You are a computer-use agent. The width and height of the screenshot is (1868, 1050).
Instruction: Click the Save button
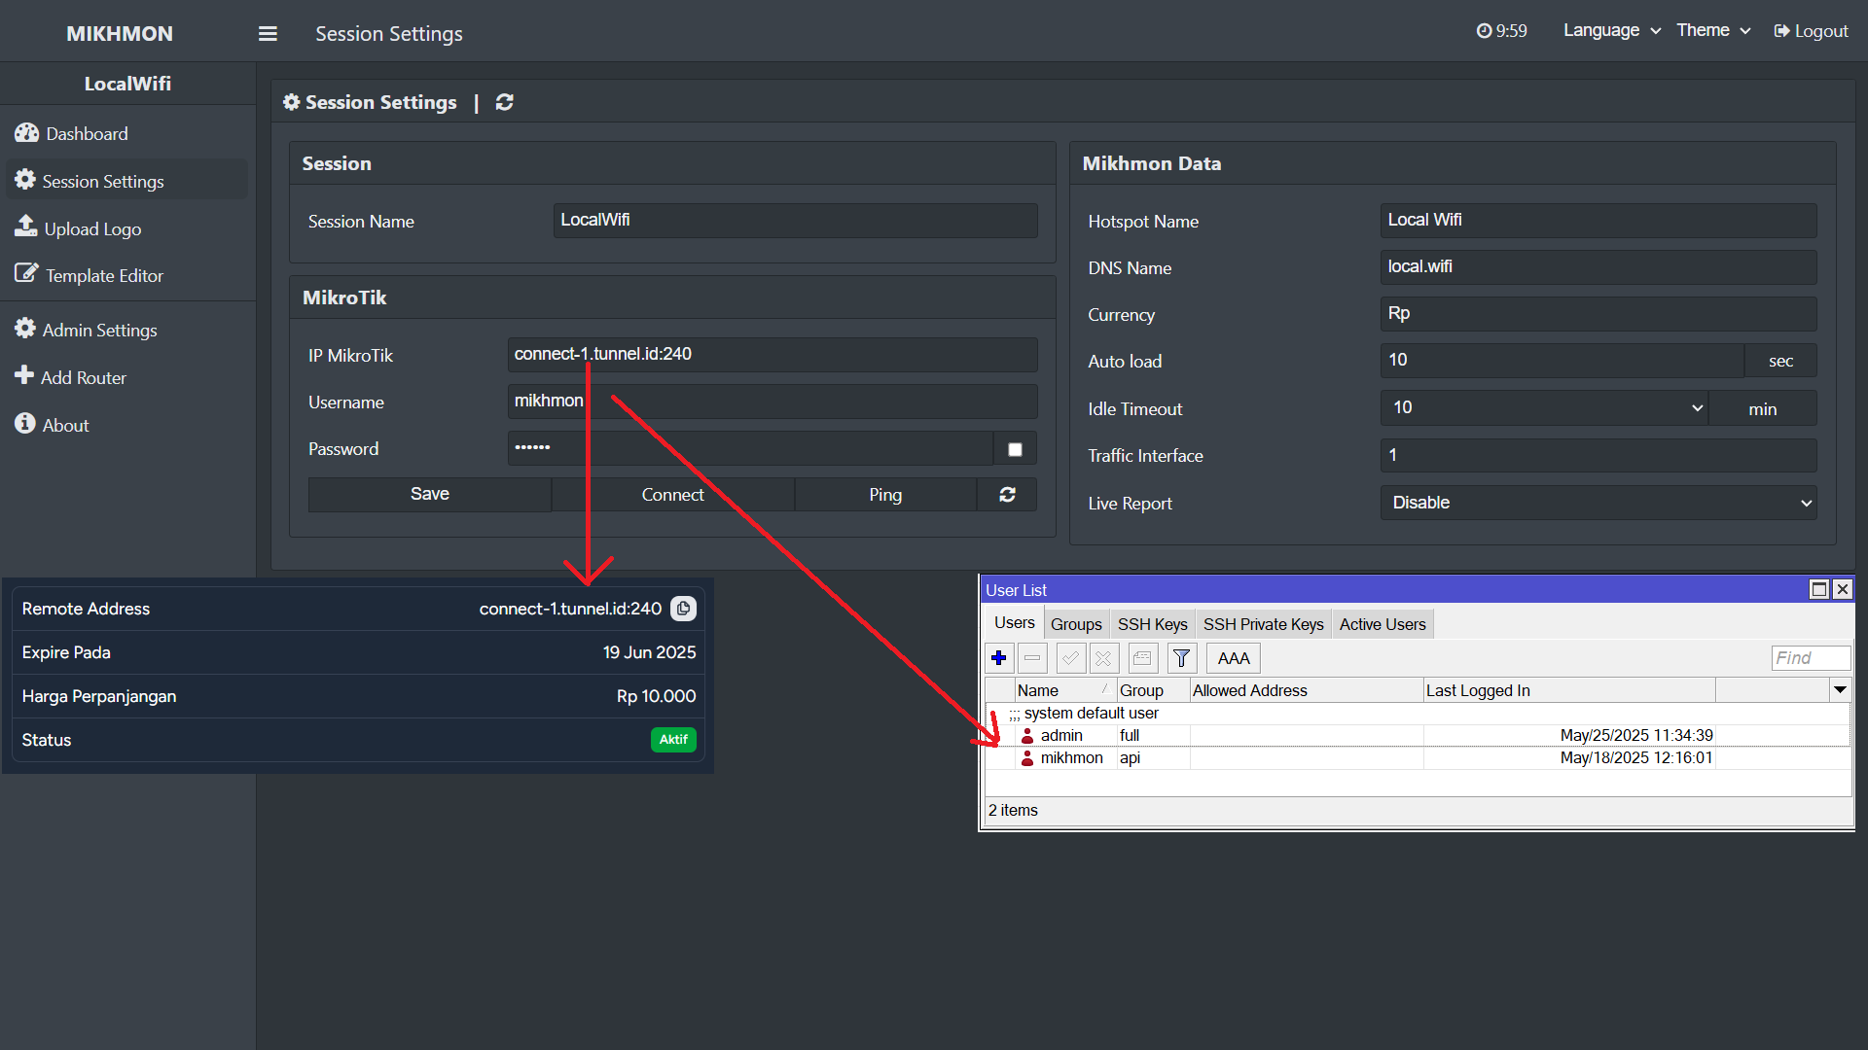pyautogui.click(x=429, y=494)
